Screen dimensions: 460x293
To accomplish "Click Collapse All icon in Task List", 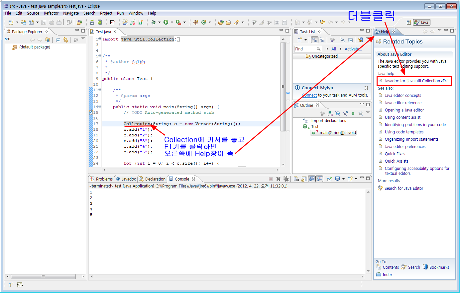I will coord(350,40).
